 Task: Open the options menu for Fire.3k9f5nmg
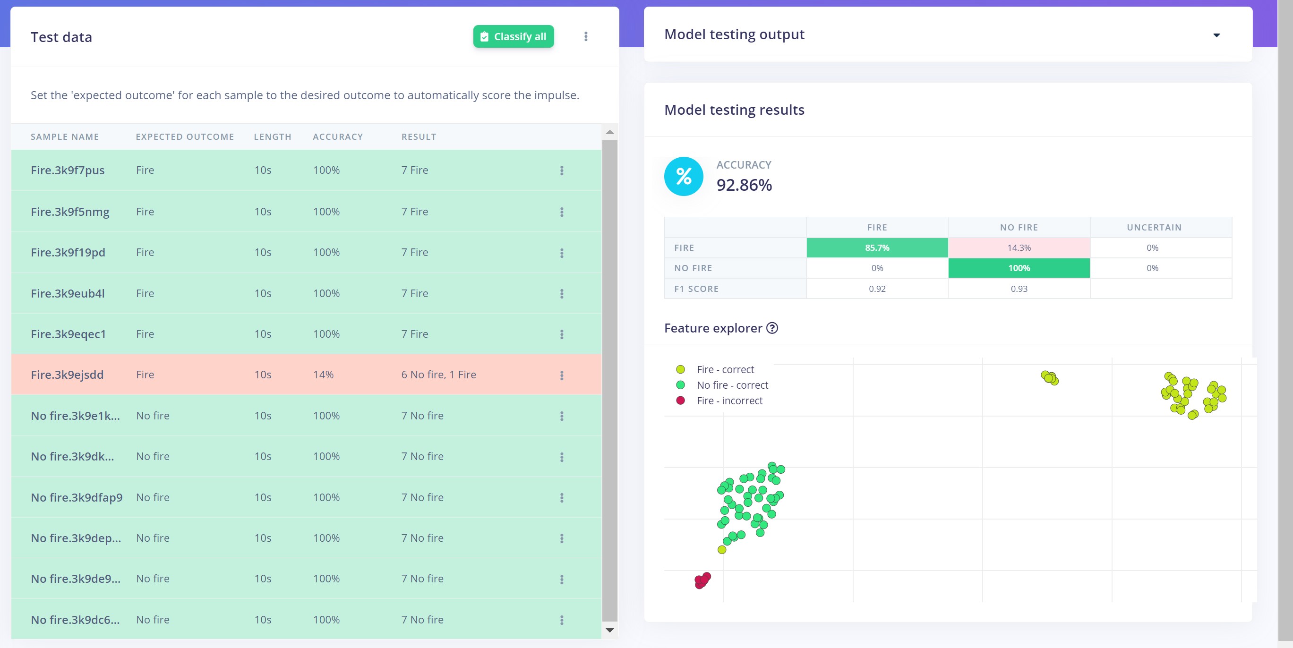coord(562,212)
